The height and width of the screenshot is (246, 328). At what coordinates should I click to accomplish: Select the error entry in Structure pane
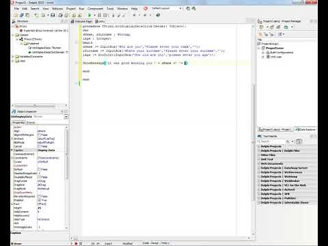(44, 31)
